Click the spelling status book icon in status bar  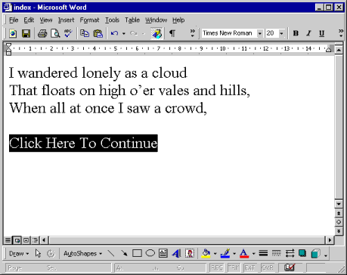[290, 267]
